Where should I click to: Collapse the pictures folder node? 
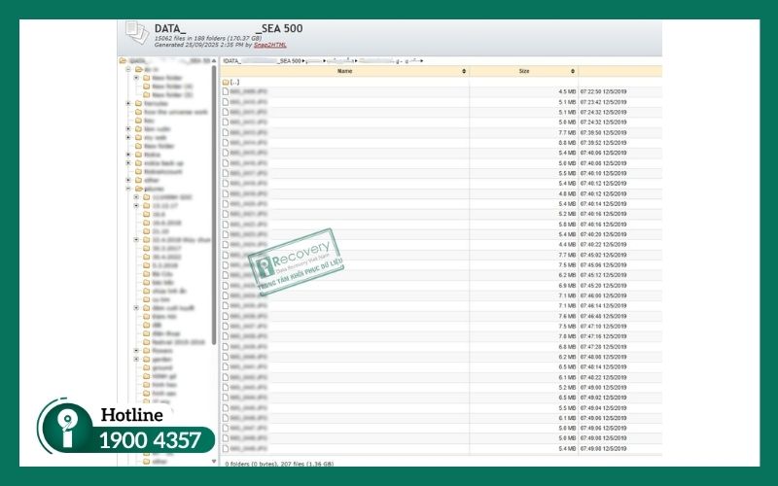click(x=128, y=188)
